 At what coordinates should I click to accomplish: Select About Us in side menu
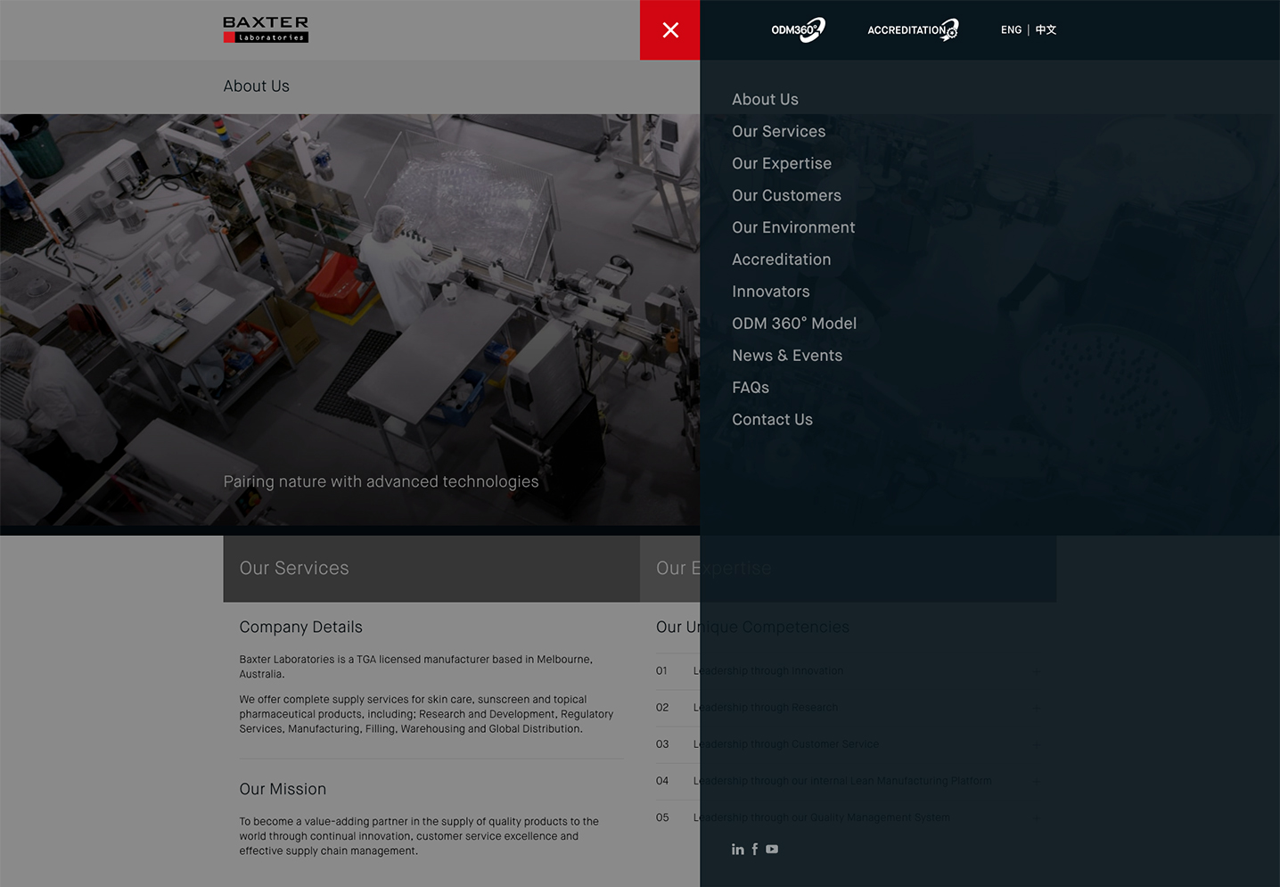pos(765,100)
